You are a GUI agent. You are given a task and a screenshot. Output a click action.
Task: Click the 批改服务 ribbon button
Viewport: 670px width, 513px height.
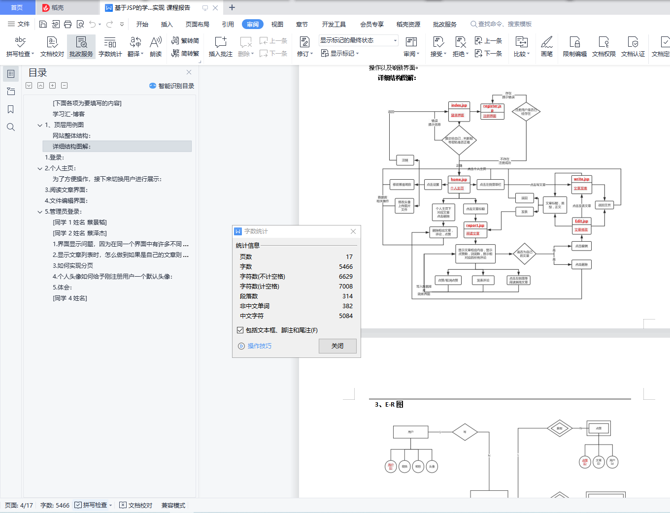81,47
